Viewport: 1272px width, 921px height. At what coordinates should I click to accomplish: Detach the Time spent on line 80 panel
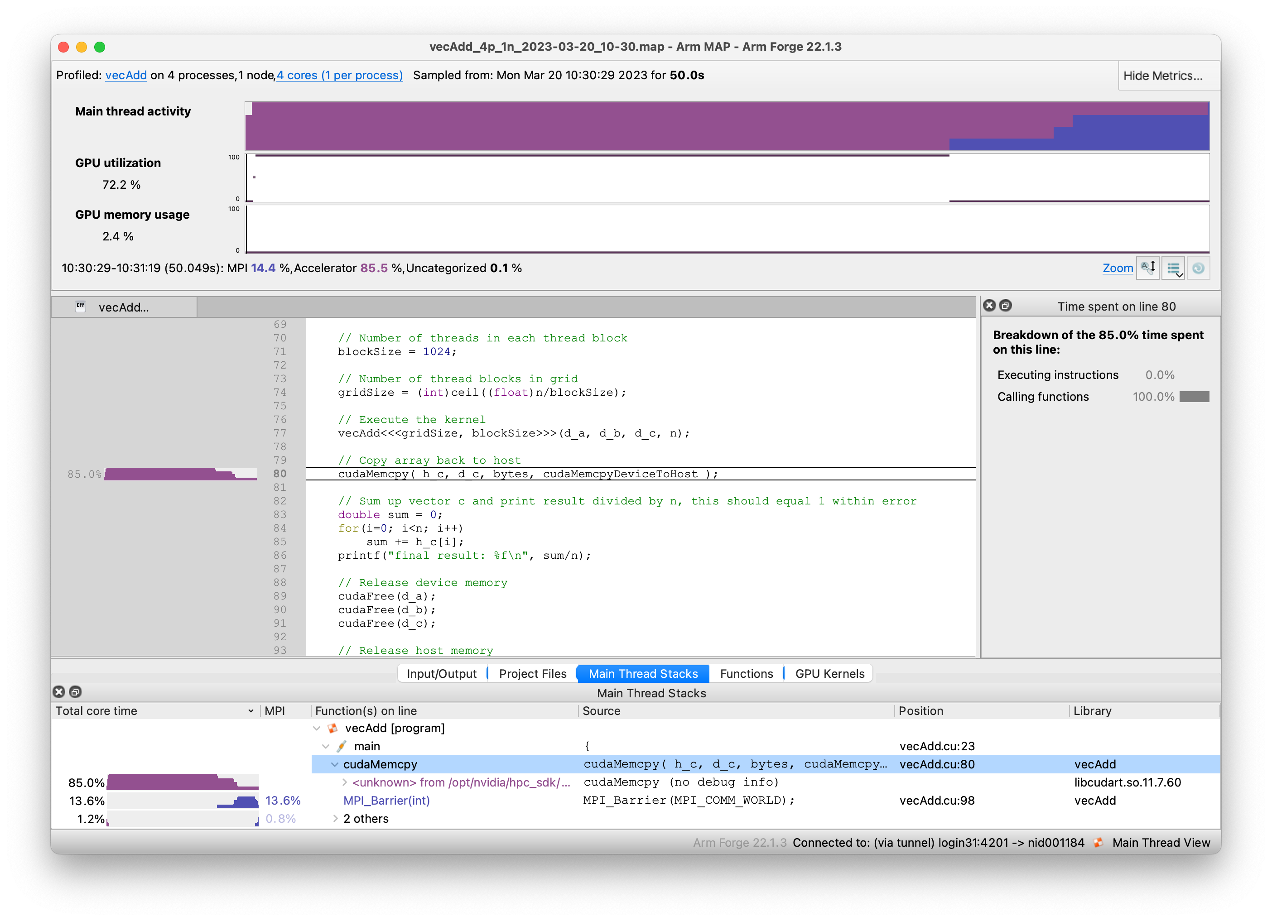[1006, 306]
